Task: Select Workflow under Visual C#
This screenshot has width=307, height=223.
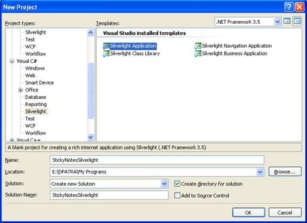Action: [35, 133]
